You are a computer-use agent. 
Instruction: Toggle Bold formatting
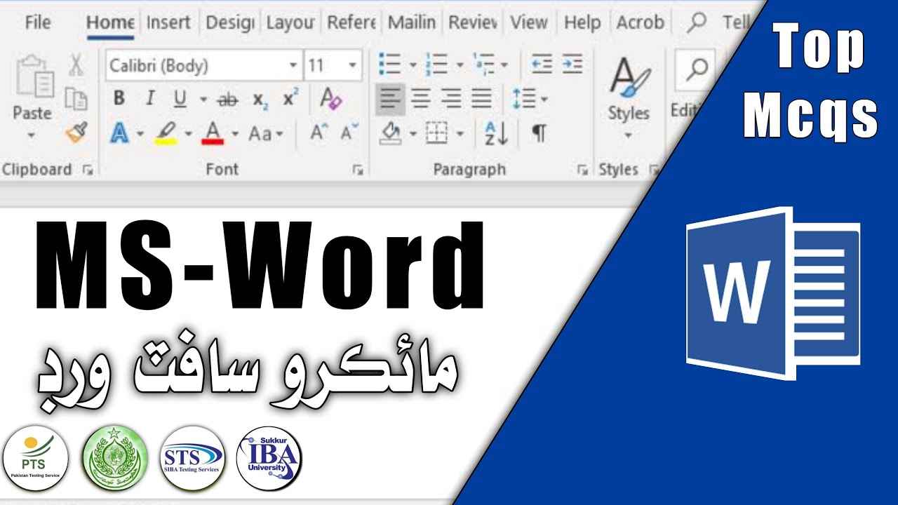point(119,99)
